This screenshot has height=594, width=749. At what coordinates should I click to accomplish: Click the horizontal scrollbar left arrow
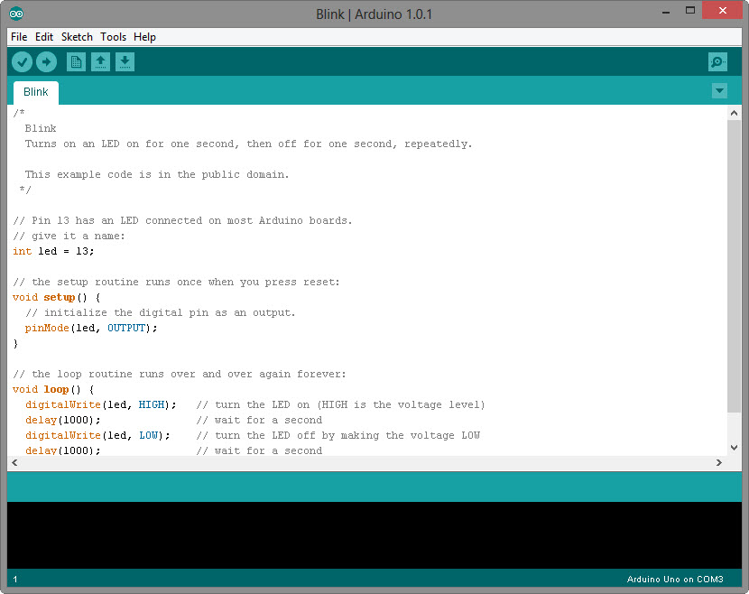pyautogui.click(x=14, y=462)
